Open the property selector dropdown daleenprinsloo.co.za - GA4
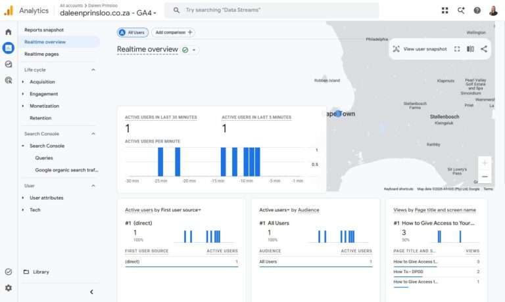Screen dimensions: 505x302 [108, 13]
